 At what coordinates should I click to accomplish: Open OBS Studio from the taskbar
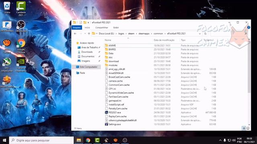(125, 140)
